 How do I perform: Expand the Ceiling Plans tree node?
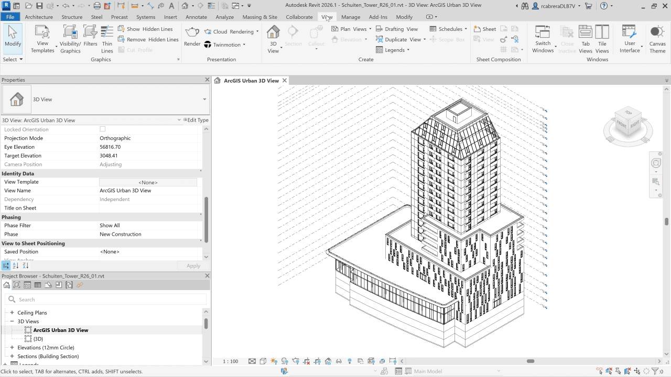pyautogui.click(x=12, y=313)
